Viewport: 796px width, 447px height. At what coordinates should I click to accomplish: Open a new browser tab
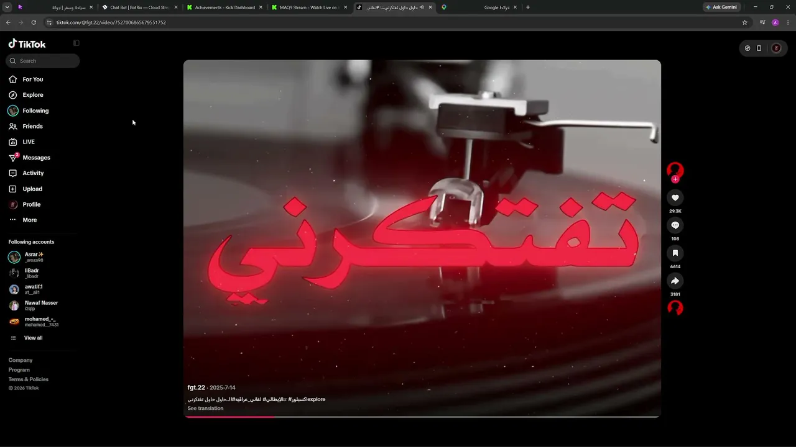click(528, 7)
